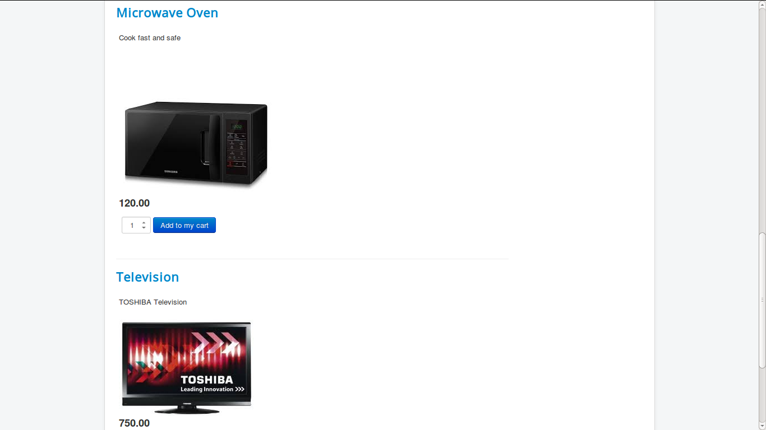Select the "Cook fast and safe" description
Image resolution: width=766 pixels, height=430 pixels.
tap(150, 38)
